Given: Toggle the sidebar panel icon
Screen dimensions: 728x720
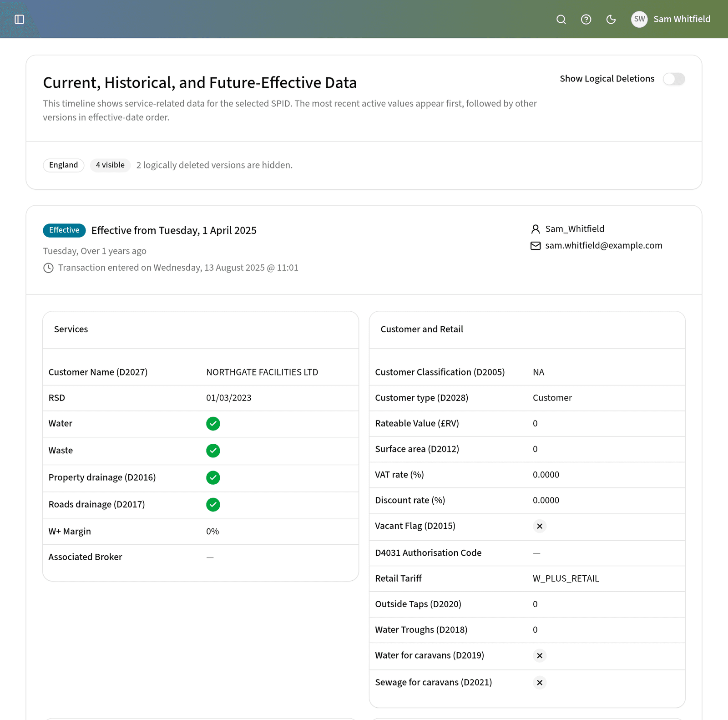Looking at the screenshot, I should [x=19, y=19].
